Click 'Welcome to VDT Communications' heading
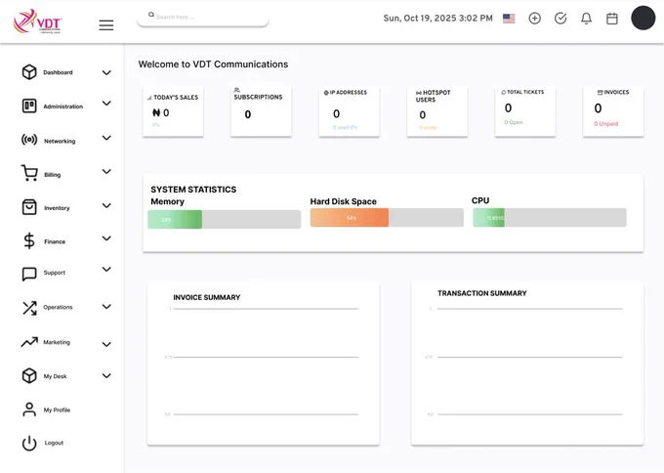 [x=213, y=64]
